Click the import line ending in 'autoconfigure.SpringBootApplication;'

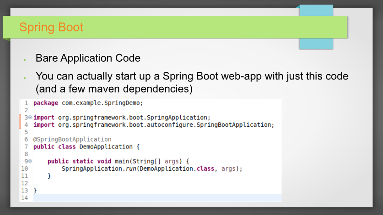click(x=154, y=125)
